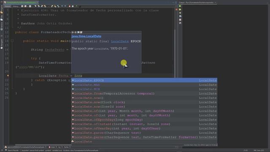The image size is (270, 152).
Task: Click the green Re-run button in Output
Action: 180,6
